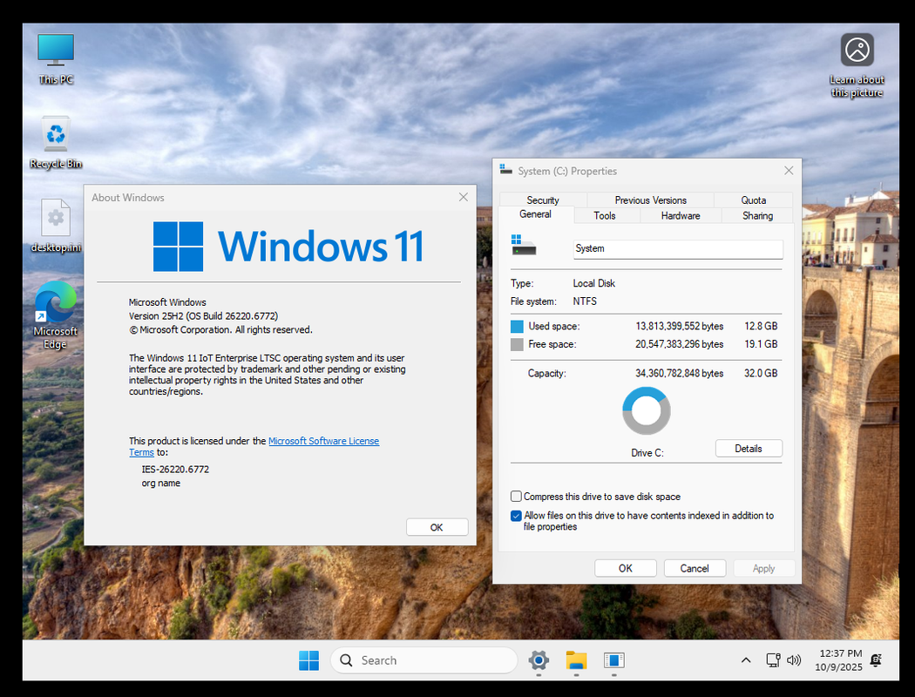The height and width of the screenshot is (697, 915).
Task: Show hidden tray icons chevron
Action: point(746,660)
